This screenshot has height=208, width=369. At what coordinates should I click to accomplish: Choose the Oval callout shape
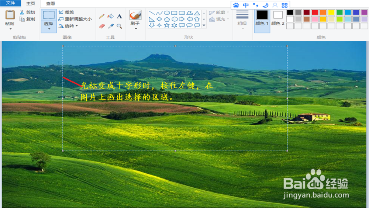(x=189, y=25)
